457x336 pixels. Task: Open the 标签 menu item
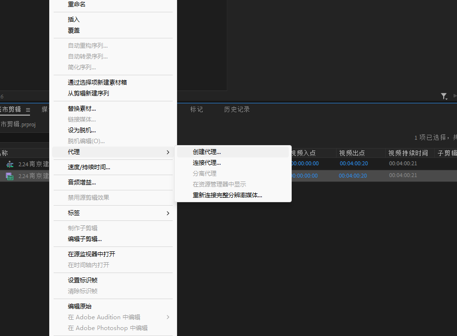click(113, 213)
